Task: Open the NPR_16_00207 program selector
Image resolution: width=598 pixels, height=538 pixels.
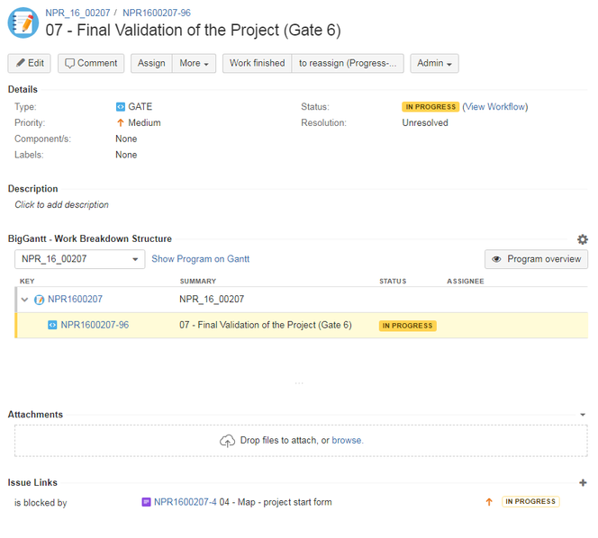Action: coord(80,259)
